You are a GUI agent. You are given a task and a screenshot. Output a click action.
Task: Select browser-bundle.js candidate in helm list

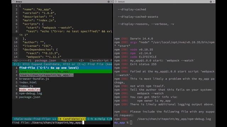[x=34, y=79]
